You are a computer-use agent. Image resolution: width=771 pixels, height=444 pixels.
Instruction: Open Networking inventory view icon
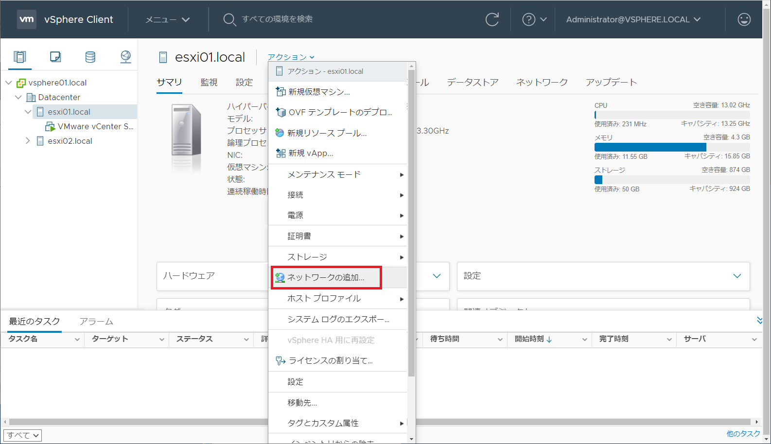[125, 57]
